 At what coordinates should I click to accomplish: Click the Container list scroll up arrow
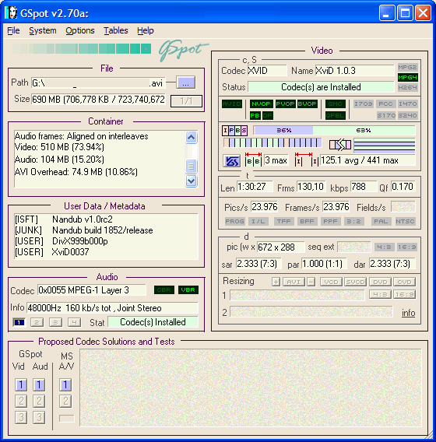[x=192, y=137]
